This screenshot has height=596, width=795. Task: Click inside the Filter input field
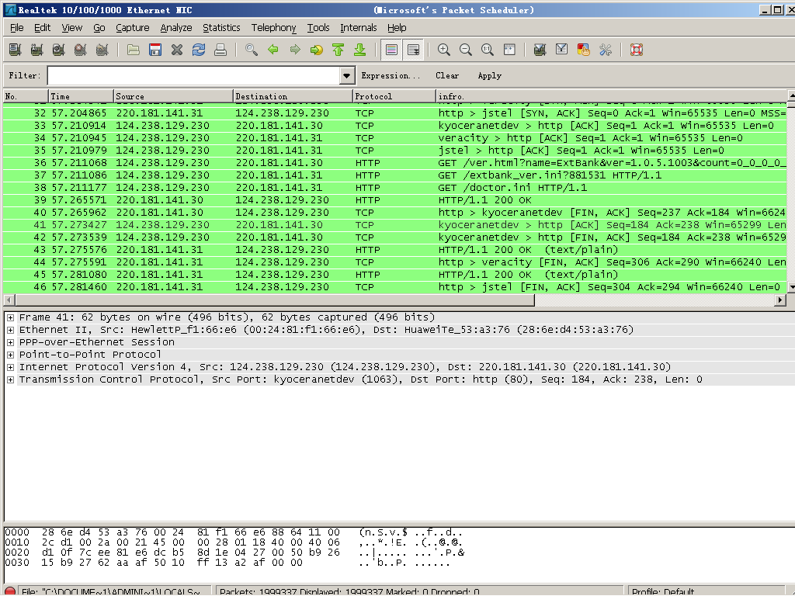193,75
